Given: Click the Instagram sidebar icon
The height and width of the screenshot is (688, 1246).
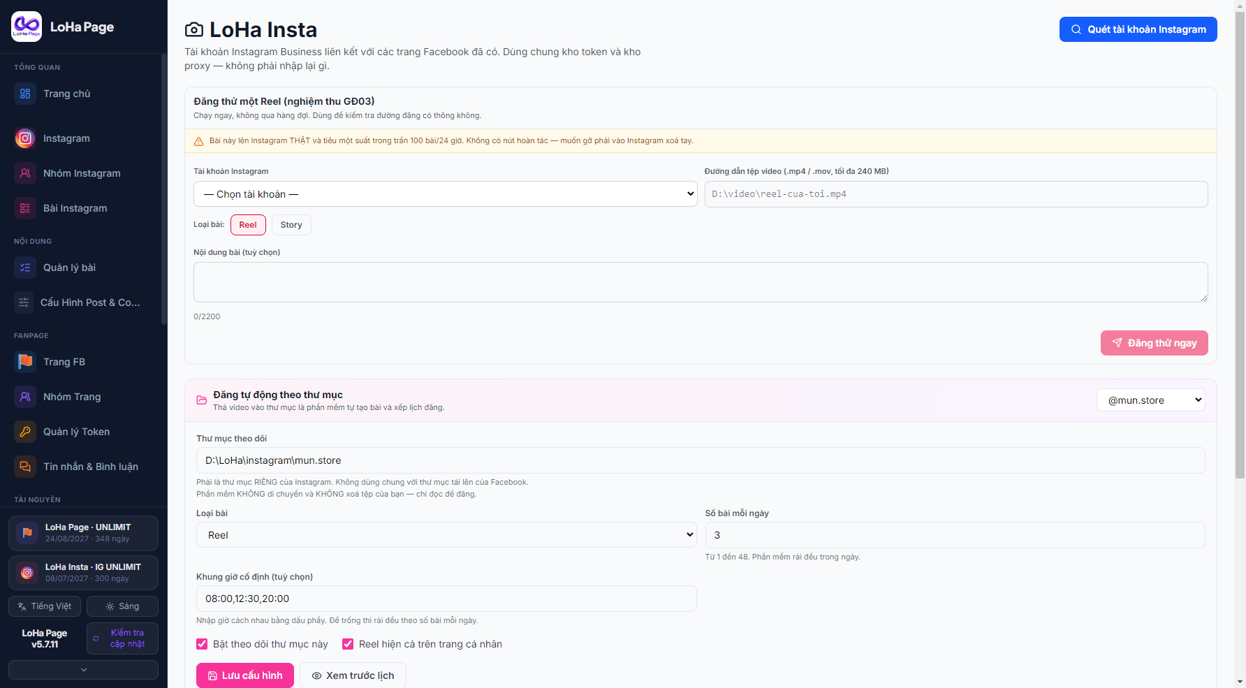Looking at the screenshot, I should (25, 138).
